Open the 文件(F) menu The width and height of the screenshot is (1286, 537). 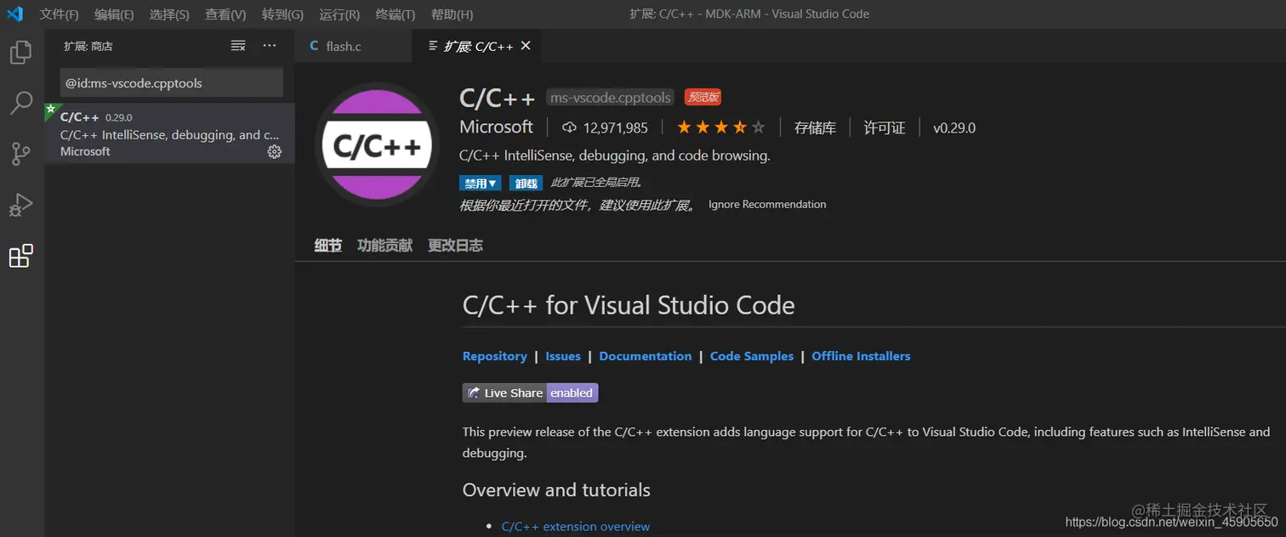coord(59,14)
